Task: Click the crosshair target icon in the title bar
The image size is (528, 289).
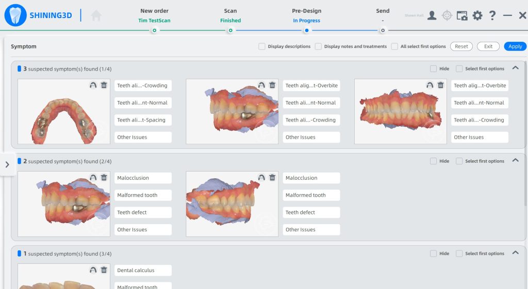Action: click(447, 15)
